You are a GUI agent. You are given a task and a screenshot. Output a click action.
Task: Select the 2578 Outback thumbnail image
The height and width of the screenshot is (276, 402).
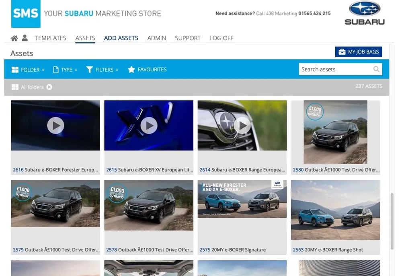point(149,205)
